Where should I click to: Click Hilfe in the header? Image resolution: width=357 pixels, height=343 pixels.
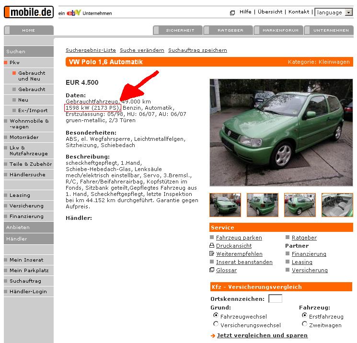[245, 12]
